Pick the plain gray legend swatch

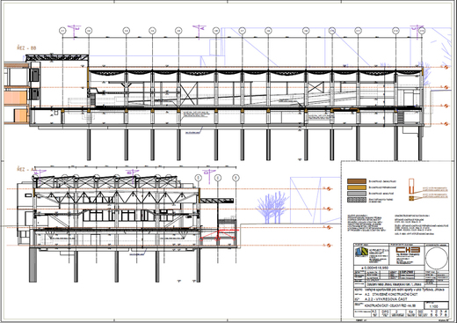[357, 194]
